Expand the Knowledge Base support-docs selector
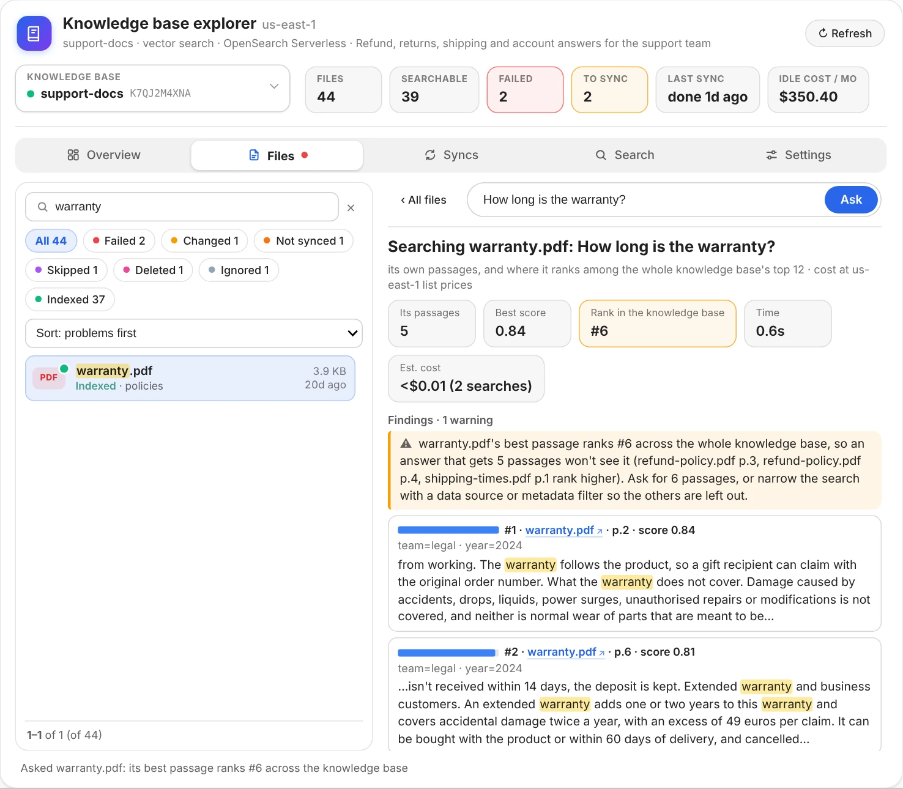Image resolution: width=903 pixels, height=789 pixels. click(152, 89)
